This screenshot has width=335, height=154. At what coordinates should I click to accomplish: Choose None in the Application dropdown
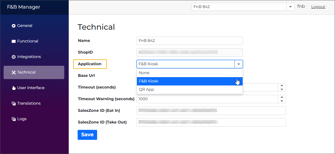[190, 73]
